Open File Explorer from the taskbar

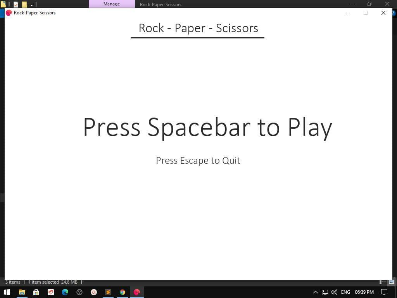pyautogui.click(x=22, y=292)
